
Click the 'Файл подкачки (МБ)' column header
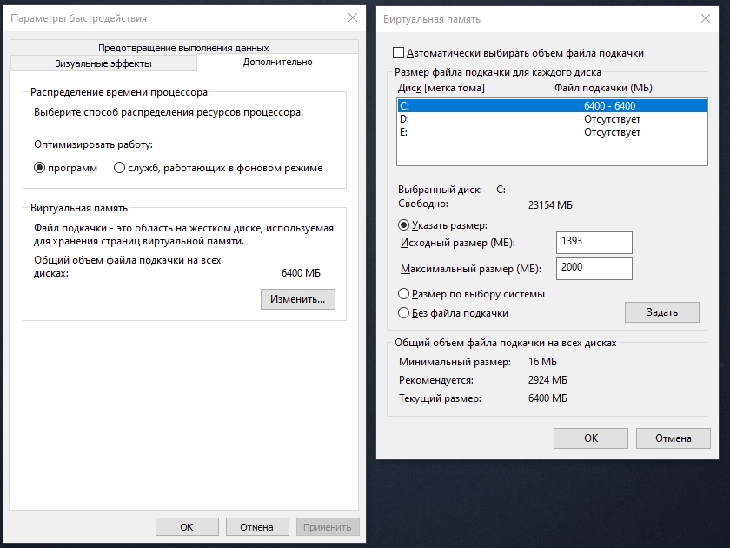point(603,88)
